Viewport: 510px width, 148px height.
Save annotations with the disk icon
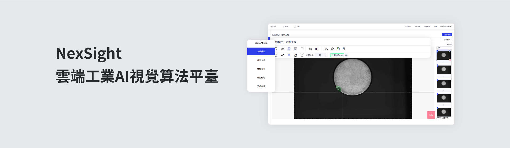coord(338,49)
